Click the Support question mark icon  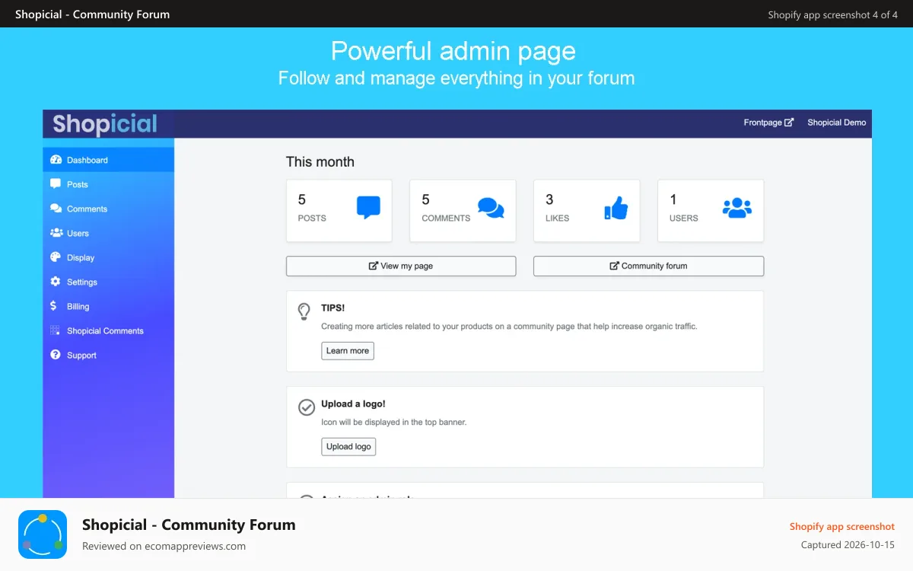56,355
